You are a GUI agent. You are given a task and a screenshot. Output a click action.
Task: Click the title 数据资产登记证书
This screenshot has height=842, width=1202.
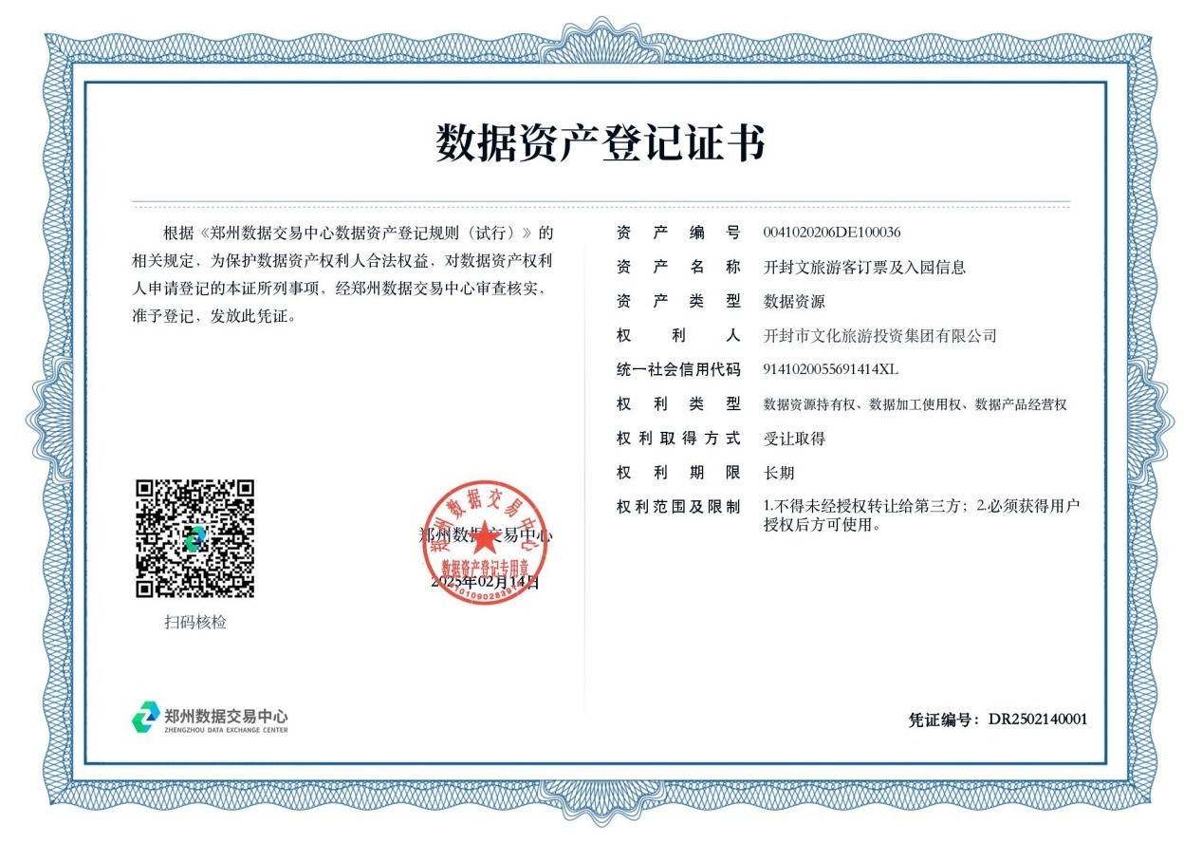click(x=601, y=144)
